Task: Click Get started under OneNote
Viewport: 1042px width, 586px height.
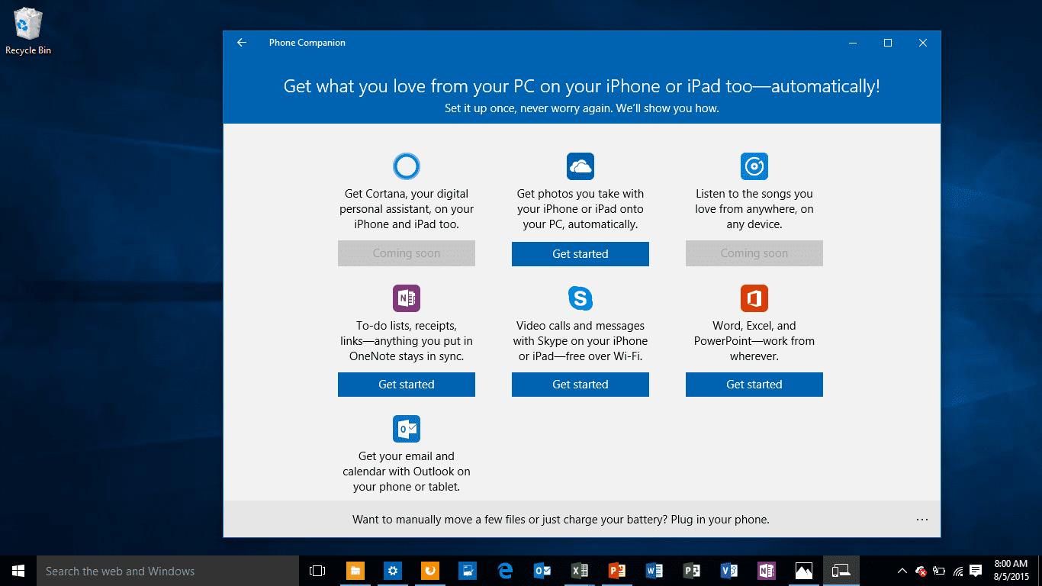Action: click(407, 385)
